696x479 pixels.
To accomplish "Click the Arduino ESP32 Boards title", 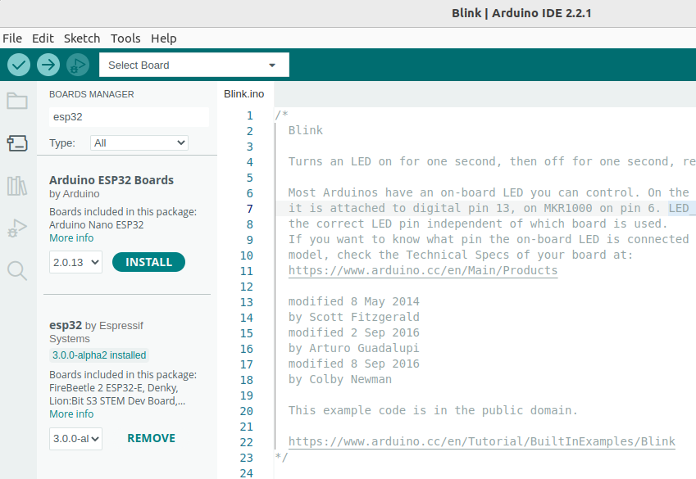I will (111, 180).
